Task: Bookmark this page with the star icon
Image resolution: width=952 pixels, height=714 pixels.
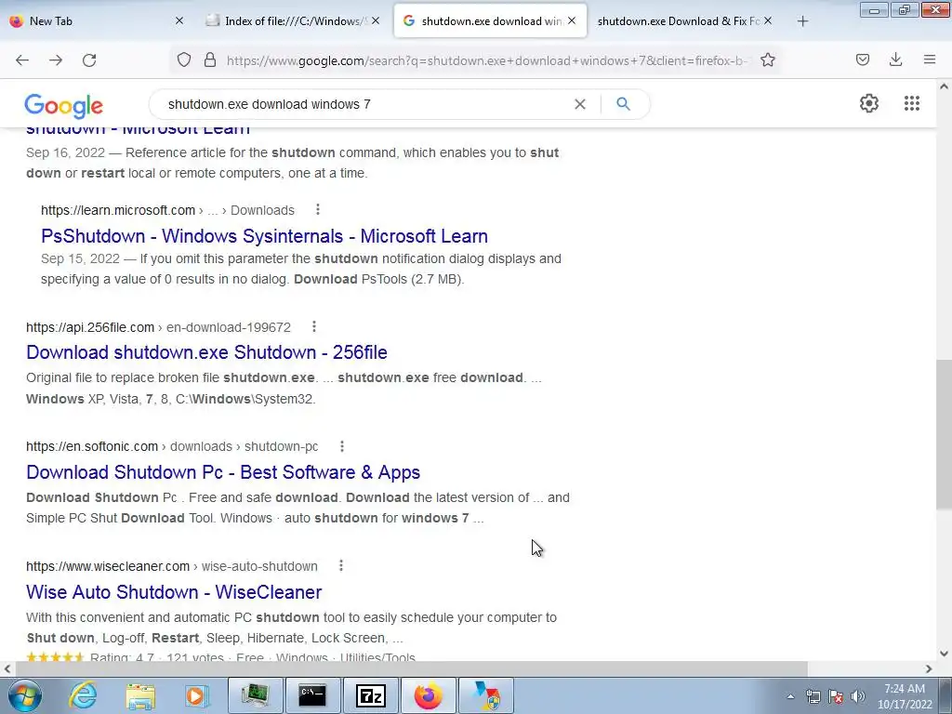Action: (x=767, y=59)
